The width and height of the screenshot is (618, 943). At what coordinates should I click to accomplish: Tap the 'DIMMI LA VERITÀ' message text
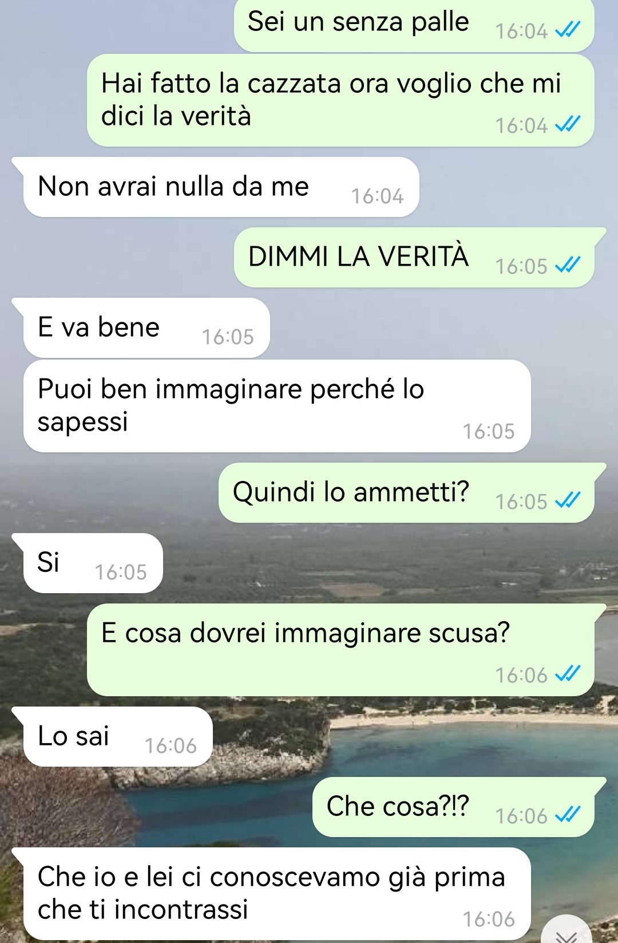359,257
